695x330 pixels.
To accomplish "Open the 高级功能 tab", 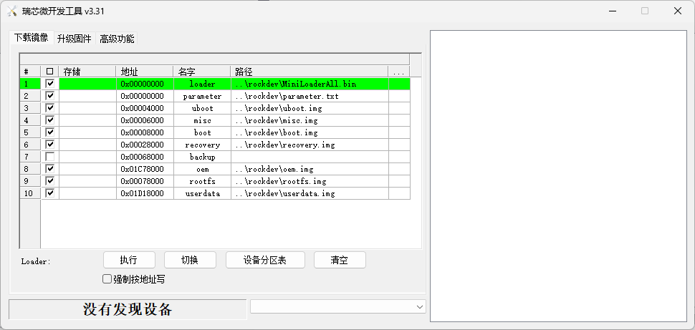I will click(x=117, y=39).
